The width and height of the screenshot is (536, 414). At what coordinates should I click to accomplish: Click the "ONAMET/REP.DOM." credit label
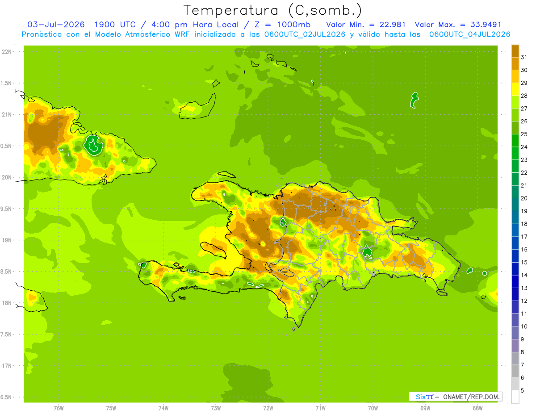click(470, 397)
